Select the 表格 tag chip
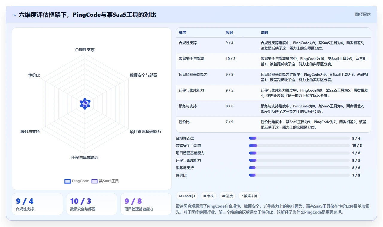 (209, 196)
